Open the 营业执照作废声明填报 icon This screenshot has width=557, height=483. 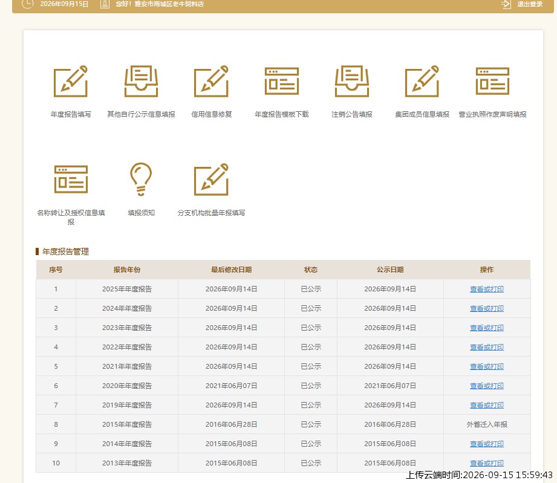pyautogui.click(x=492, y=82)
